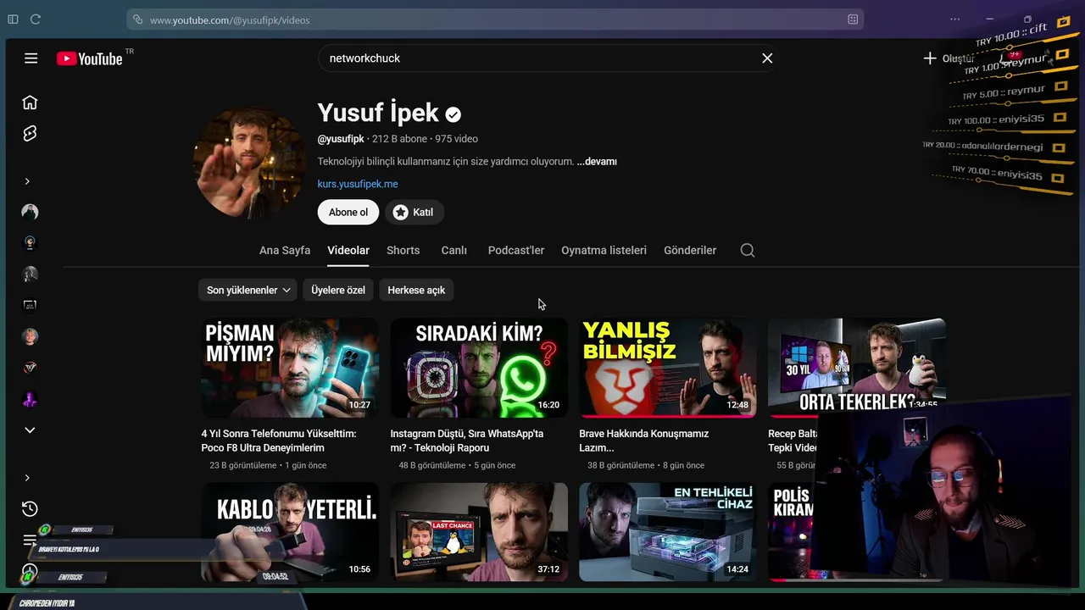
Task: Open the browser three-dot menu
Action: pos(955,19)
